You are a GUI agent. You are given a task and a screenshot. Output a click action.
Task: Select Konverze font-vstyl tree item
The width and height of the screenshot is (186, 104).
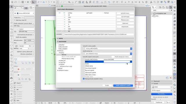coord(66,66)
